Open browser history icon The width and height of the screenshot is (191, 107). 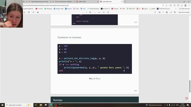coord(178,5)
